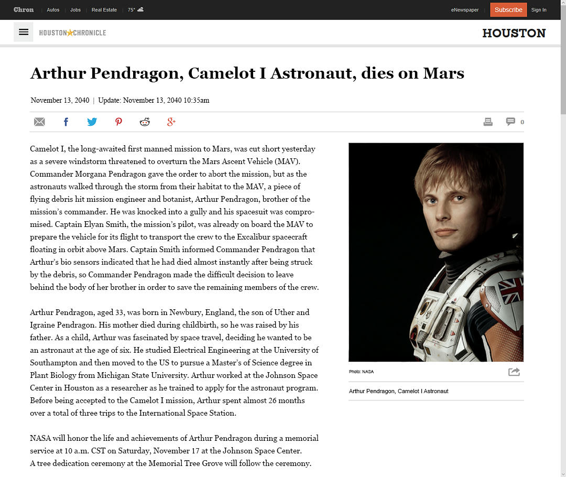Click the weather cloud icon beside 75°
Screen dimensions: 566x477
[x=141, y=9]
